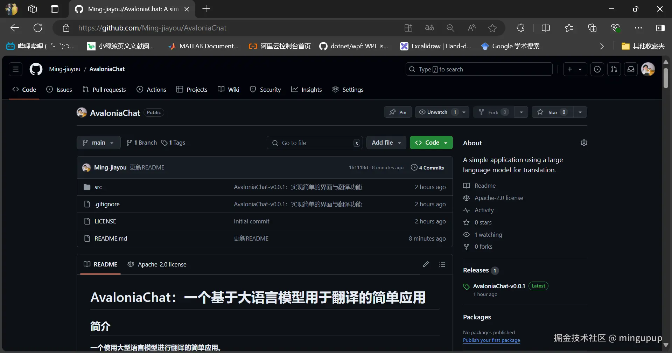Open the browser workspaces icon
The width and height of the screenshot is (672, 353).
33,9
